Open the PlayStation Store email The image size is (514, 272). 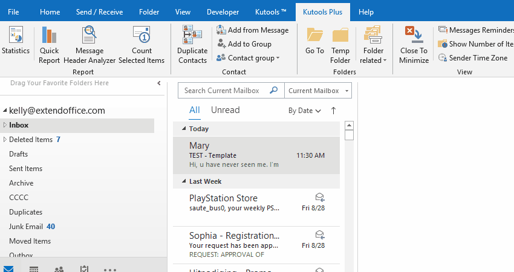pyautogui.click(x=256, y=207)
